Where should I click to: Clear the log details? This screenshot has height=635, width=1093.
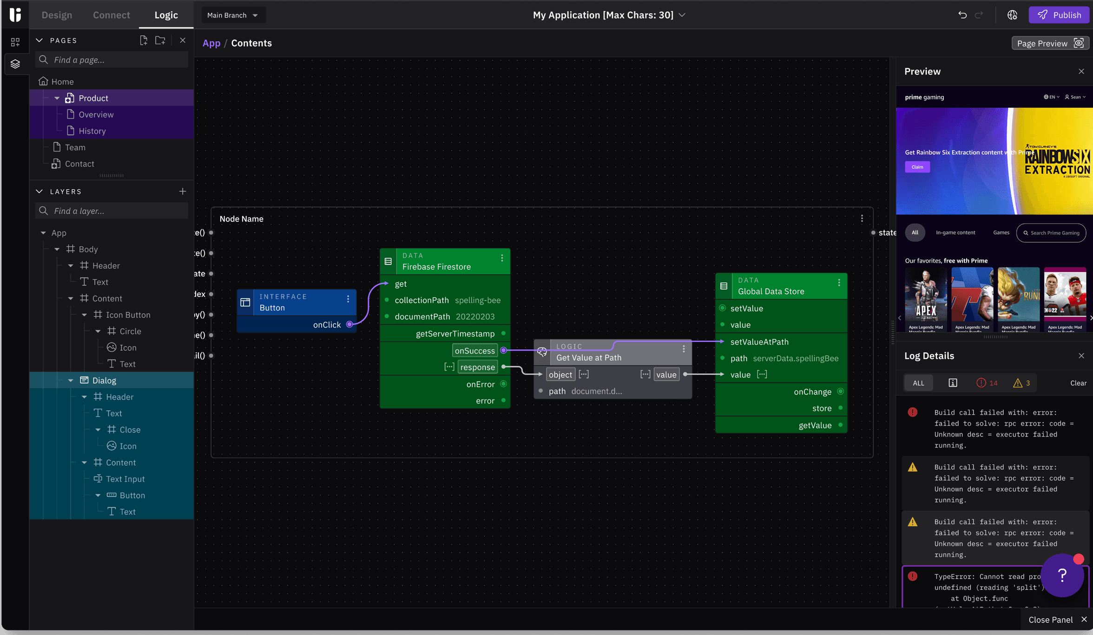[1078, 383]
